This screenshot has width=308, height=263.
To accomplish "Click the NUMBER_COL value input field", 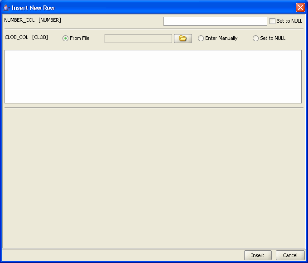I will 215,21.
